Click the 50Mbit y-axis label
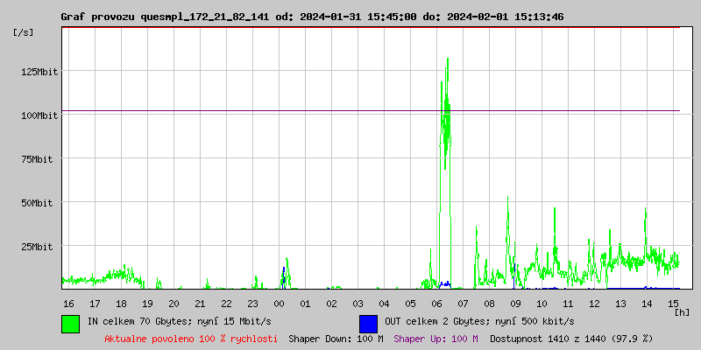701x350 pixels. (42, 202)
